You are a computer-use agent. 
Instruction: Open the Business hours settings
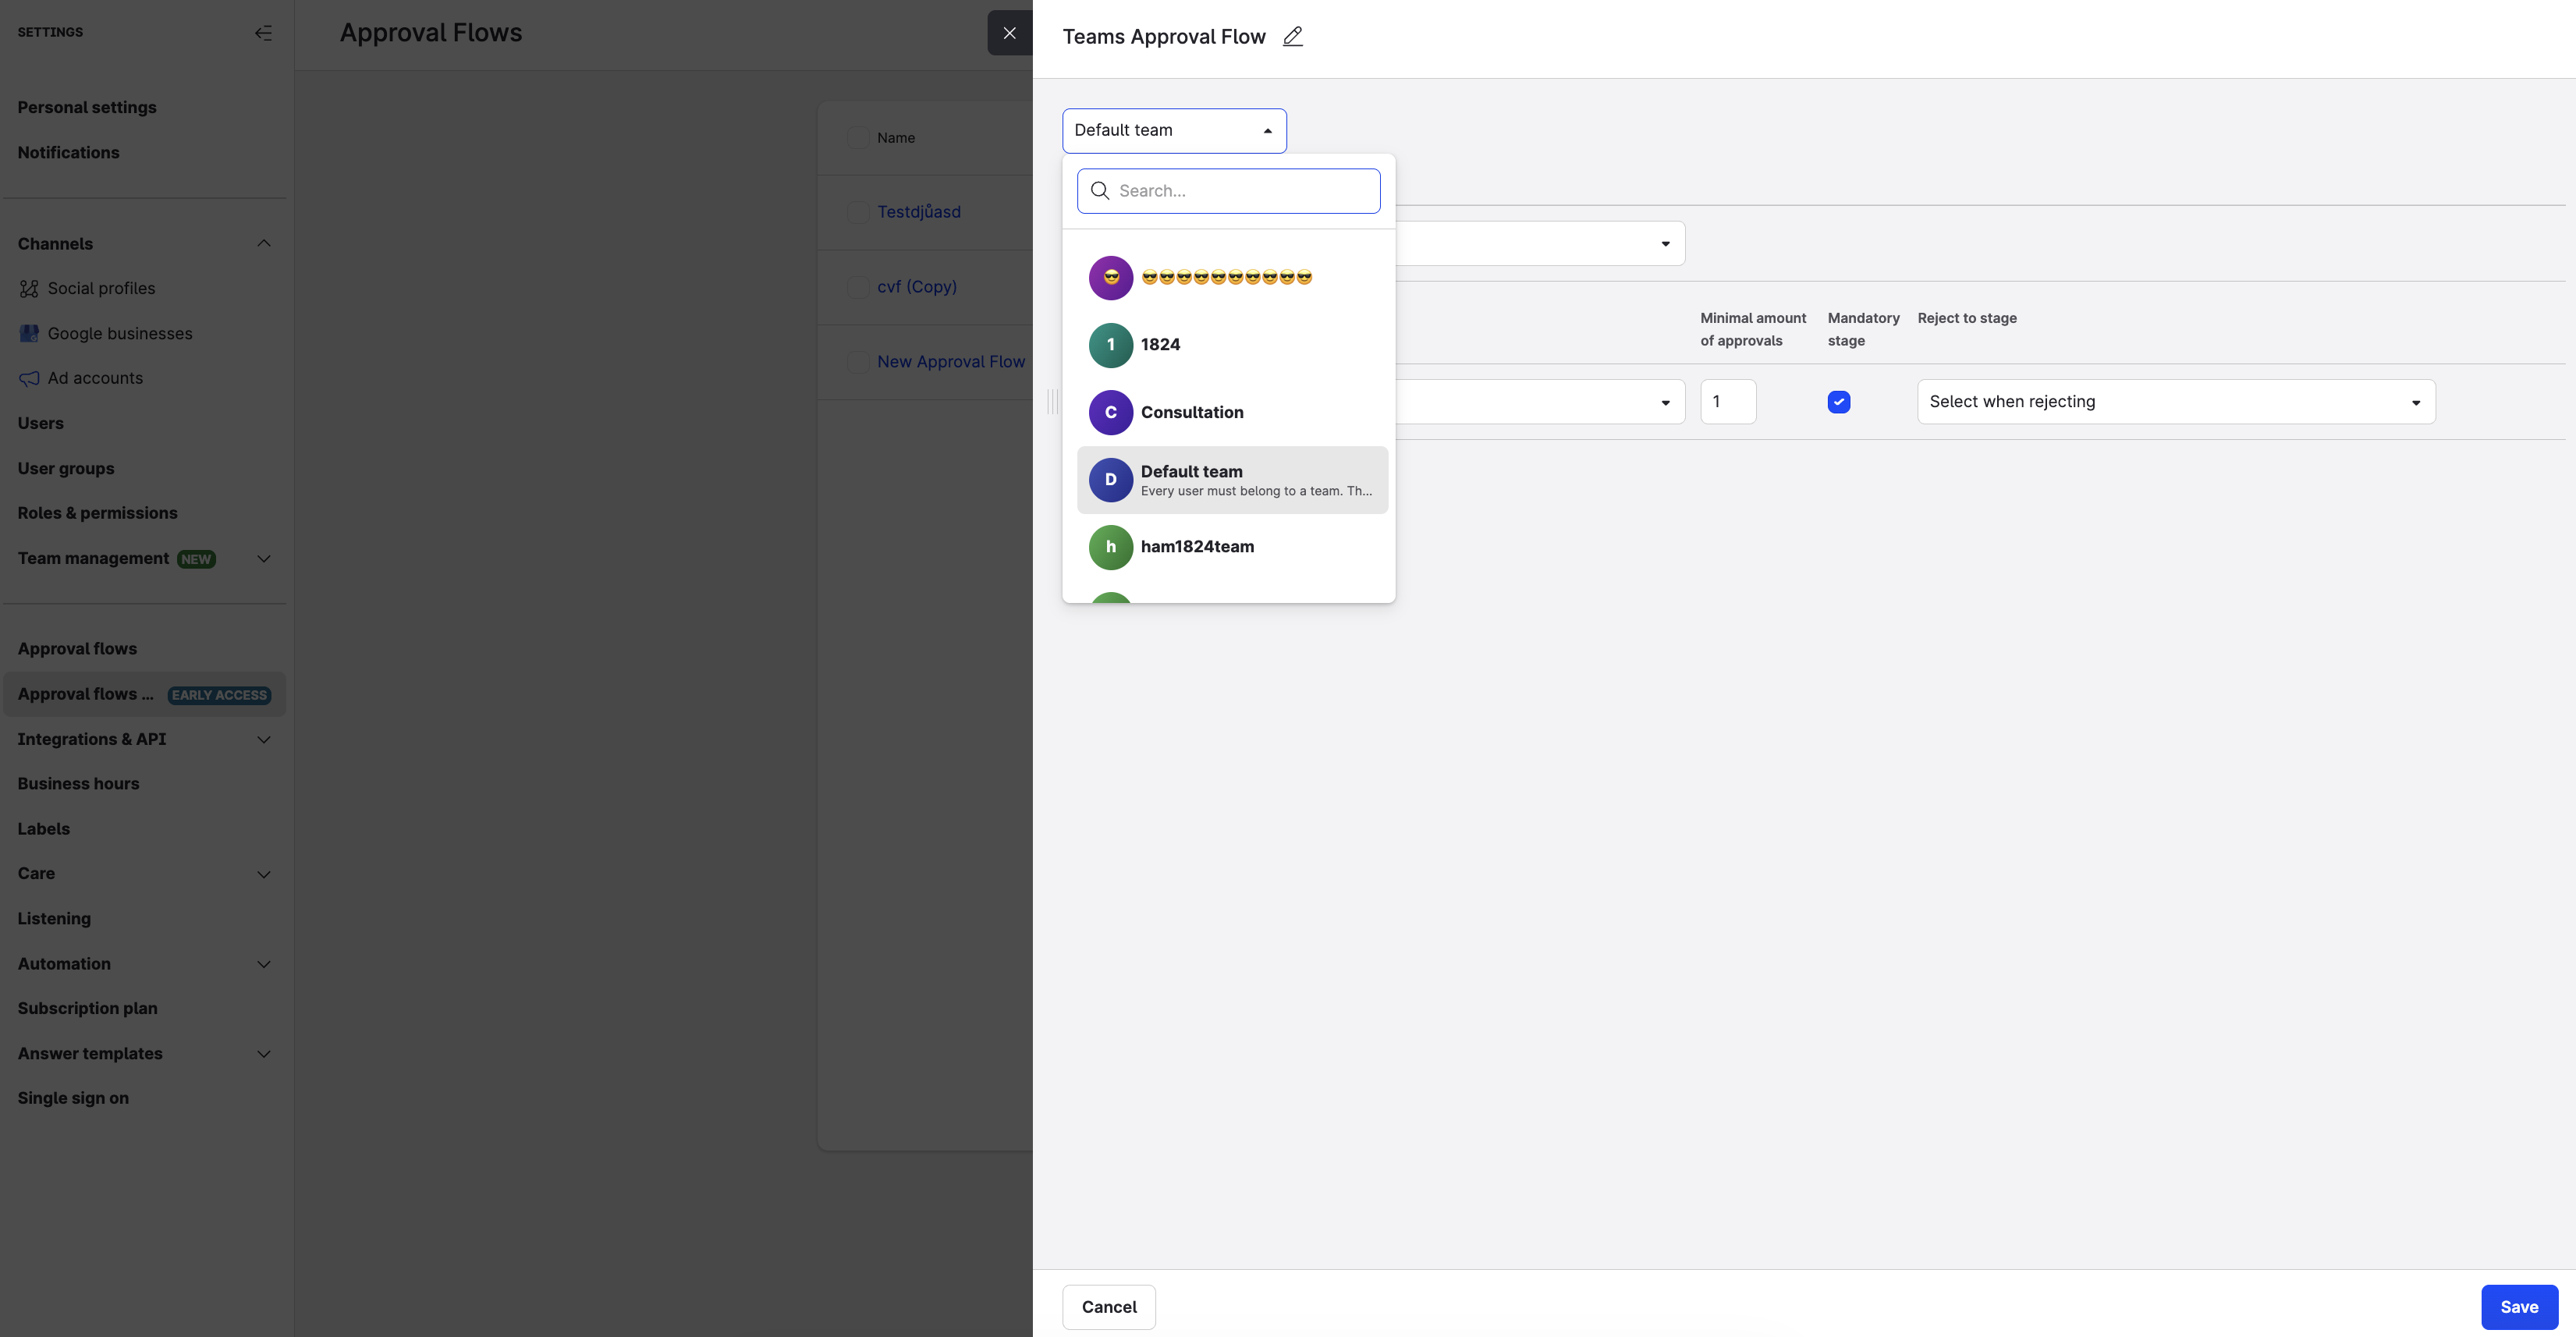pyautogui.click(x=78, y=784)
